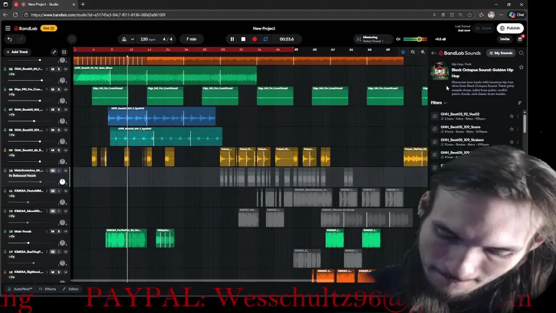Open the metronome settings icon
Screen dimensions: 556x313
(x=124, y=39)
